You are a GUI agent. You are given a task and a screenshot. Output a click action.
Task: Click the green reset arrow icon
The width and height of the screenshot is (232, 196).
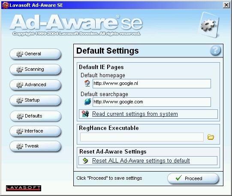85,160
